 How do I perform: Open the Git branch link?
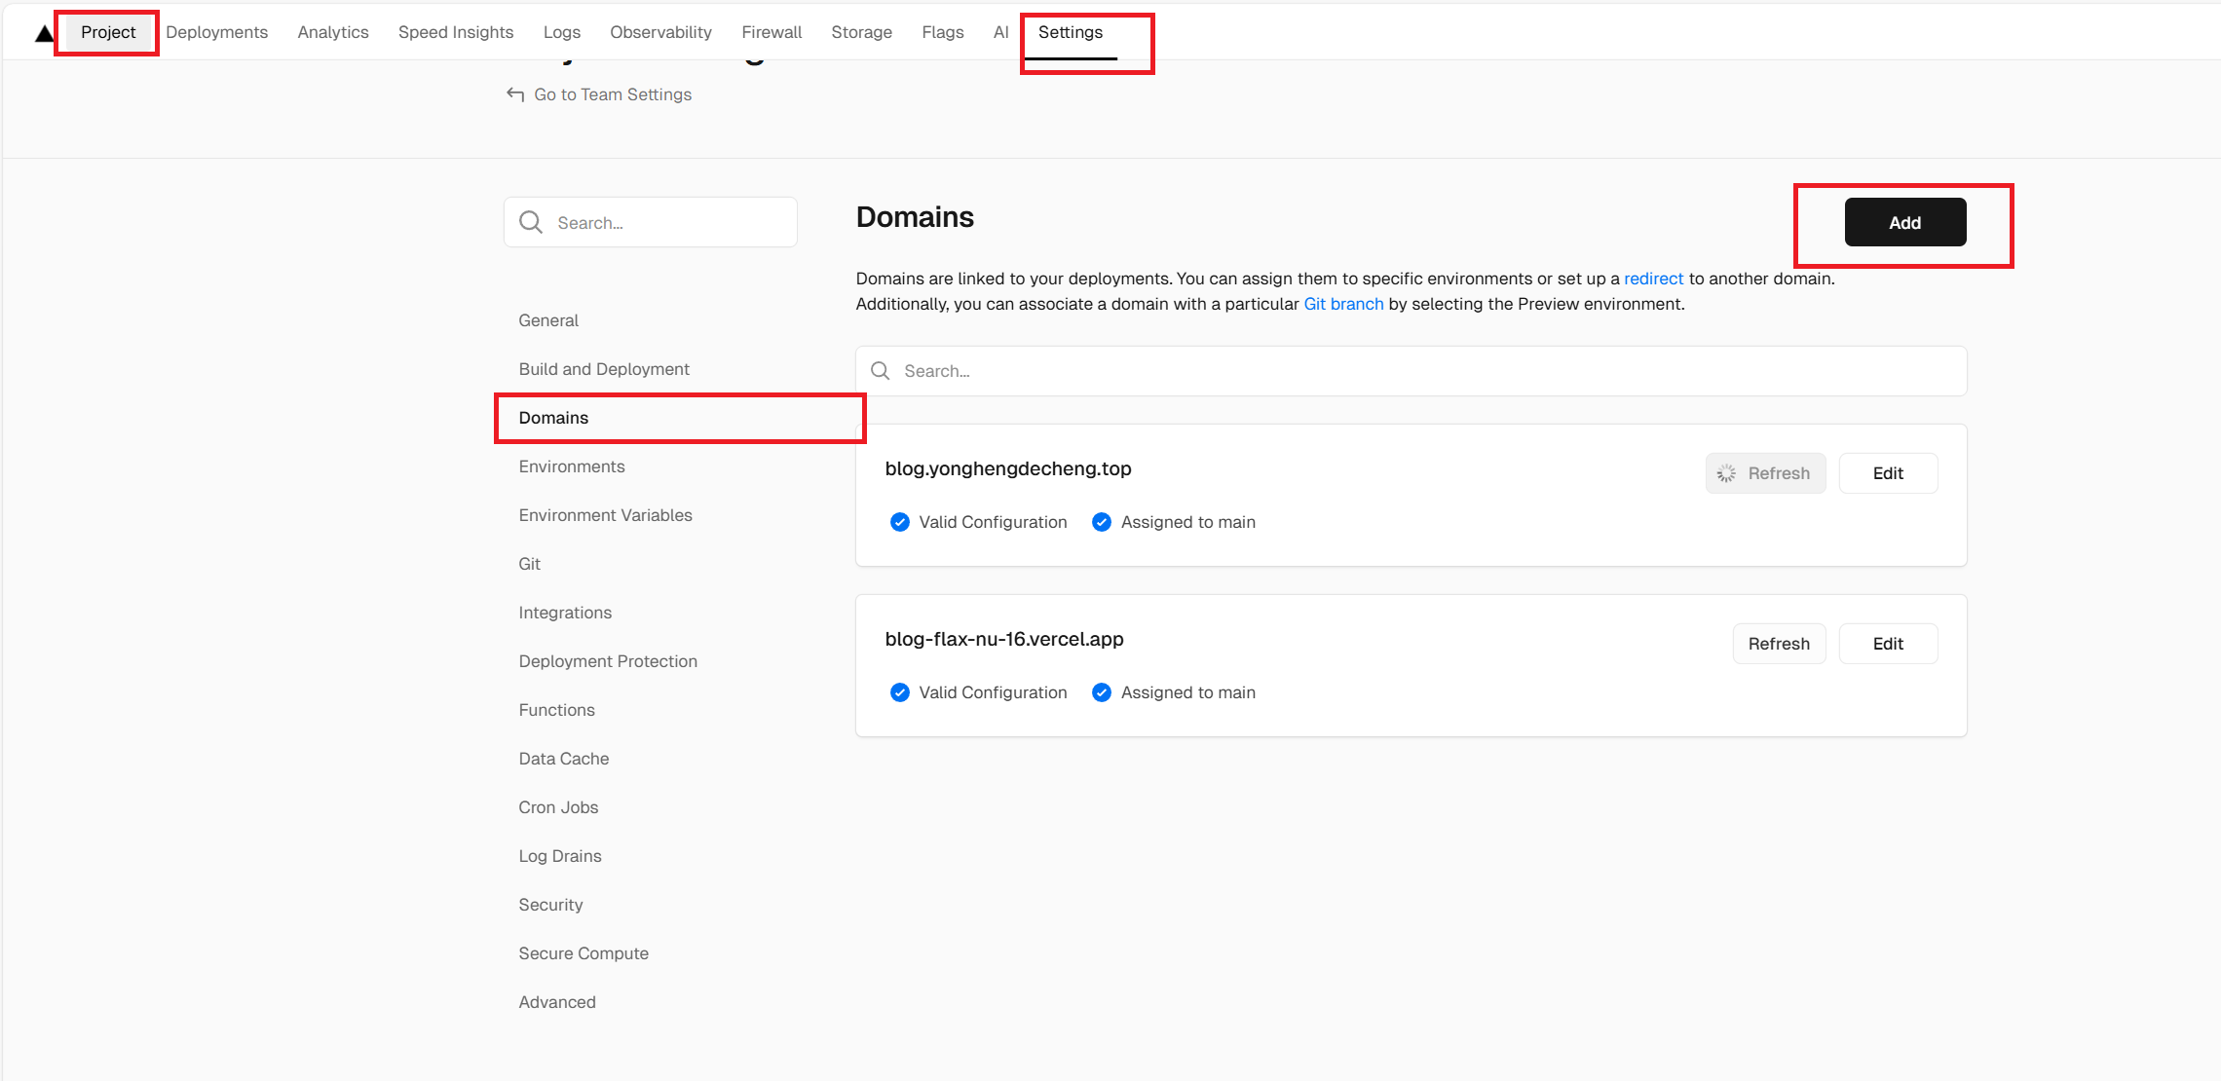(x=1343, y=304)
